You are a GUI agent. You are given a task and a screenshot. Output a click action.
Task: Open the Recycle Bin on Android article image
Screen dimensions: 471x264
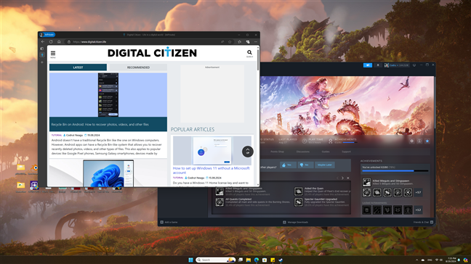[x=108, y=95]
